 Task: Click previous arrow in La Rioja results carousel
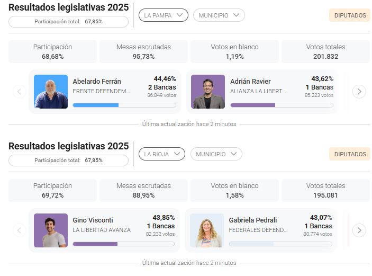[x=19, y=230]
